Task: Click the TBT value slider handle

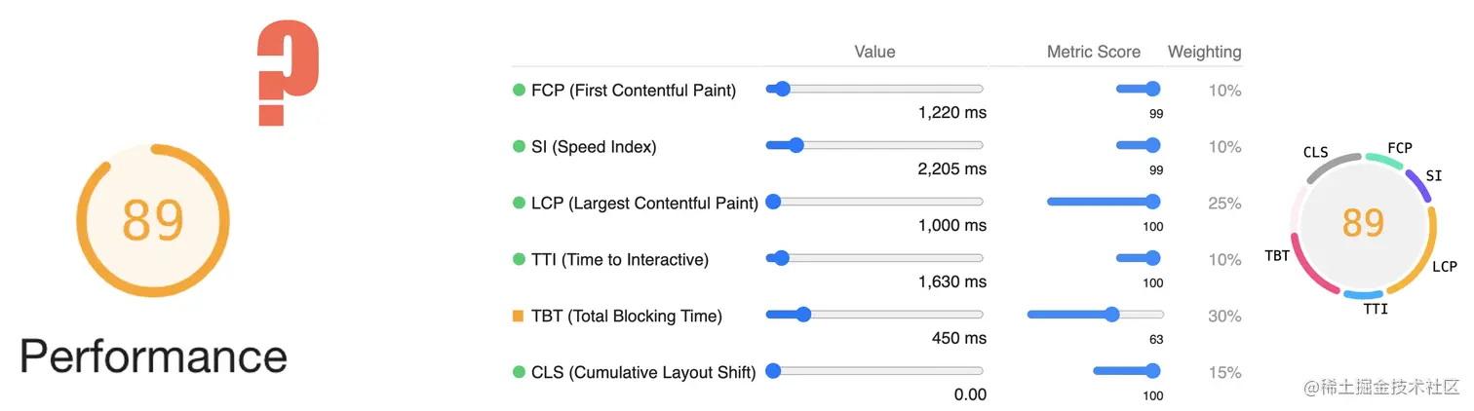Action: tap(803, 315)
